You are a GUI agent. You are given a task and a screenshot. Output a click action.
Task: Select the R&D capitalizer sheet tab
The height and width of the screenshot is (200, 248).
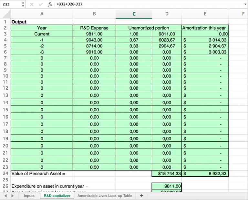[x=57, y=196]
